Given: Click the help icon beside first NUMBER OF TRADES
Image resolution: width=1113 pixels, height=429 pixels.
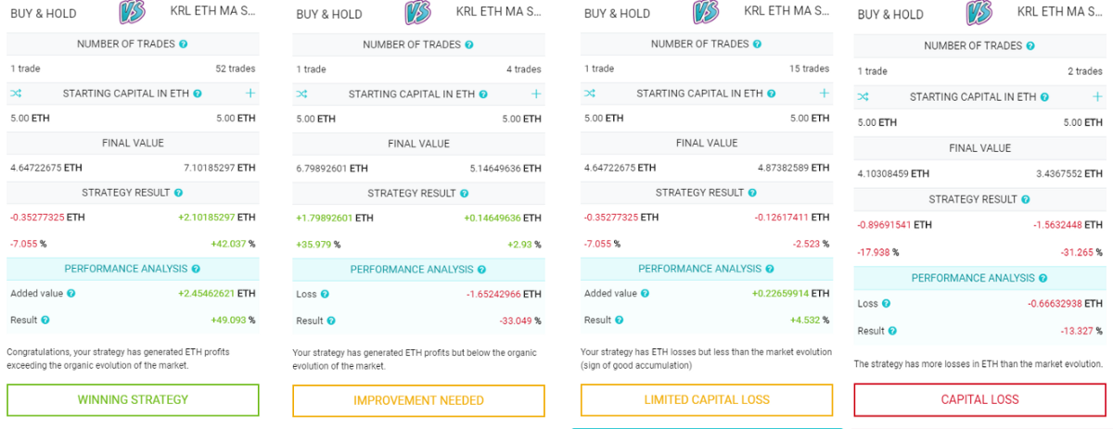Looking at the screenshot, I should point(184,44).
